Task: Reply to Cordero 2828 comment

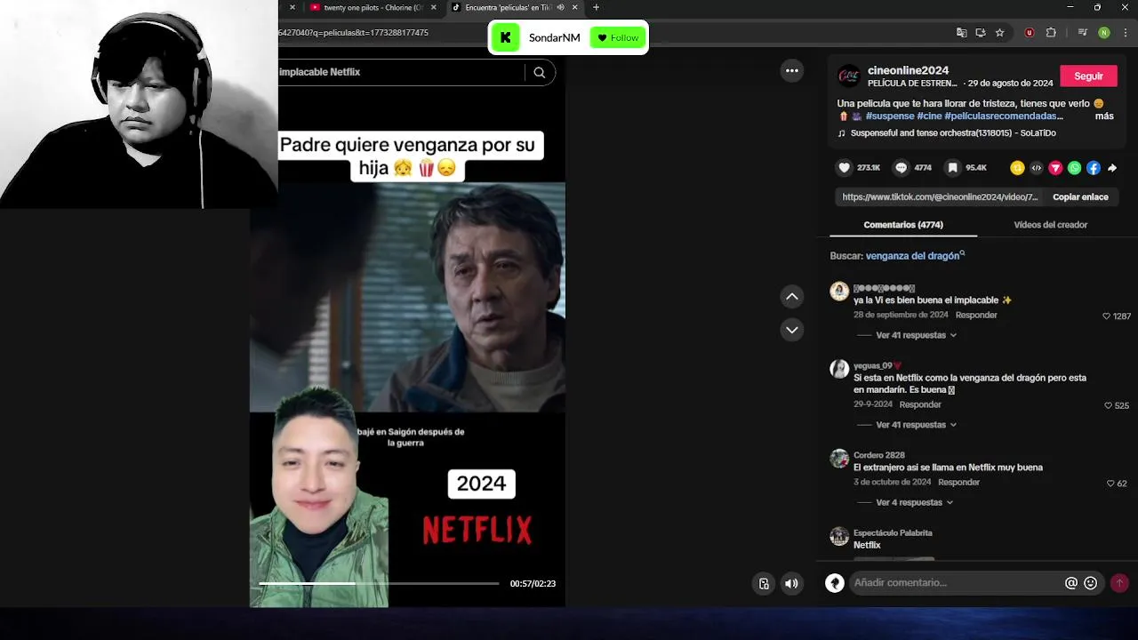Action: [958, 483]
